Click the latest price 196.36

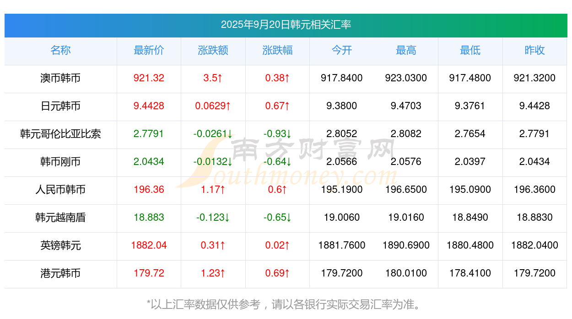[149, 190]
